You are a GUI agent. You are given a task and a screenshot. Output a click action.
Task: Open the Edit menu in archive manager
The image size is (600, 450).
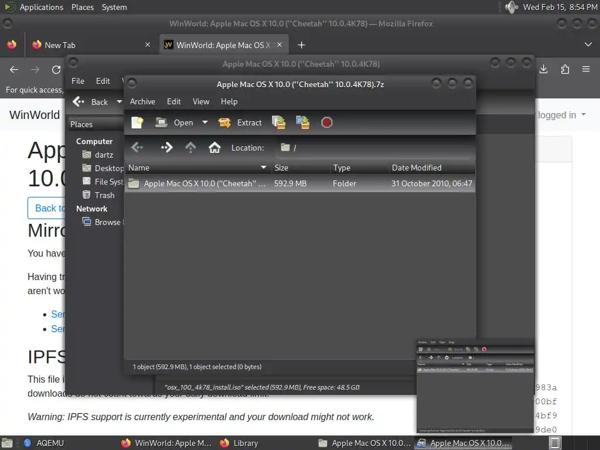coord(173,101)
